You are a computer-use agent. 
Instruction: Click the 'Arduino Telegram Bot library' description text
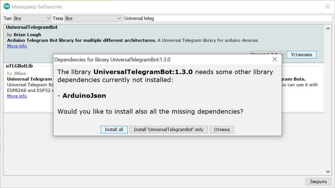(x=81, y=40)
